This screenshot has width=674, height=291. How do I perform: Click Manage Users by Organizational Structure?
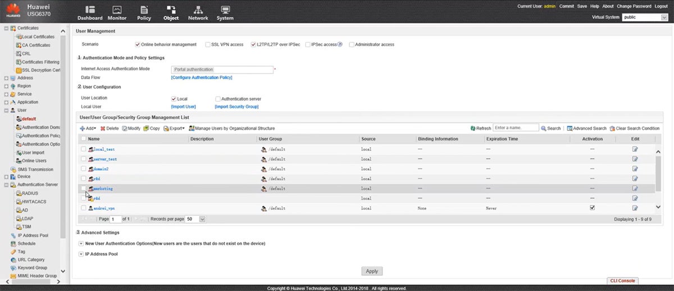tap(192, 129)
